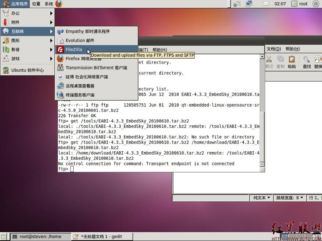Click the 'No control connection for command' line
322x241 pixels.
pos(146,164)
